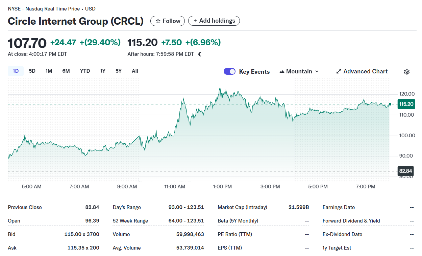Choose the 5Y time range
The height and width of the screenshot is (256, 422).
[119, 71]
